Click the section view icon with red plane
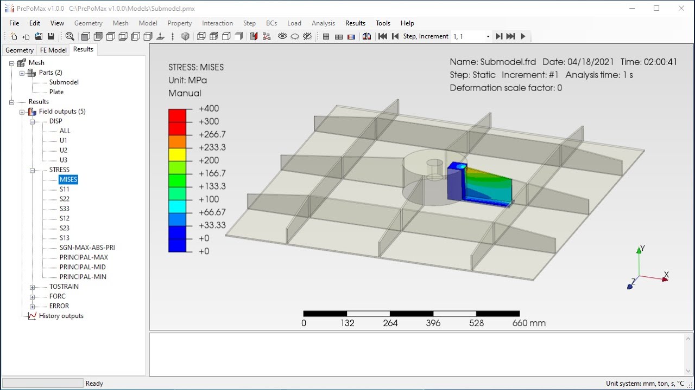The height and width of the screenshot is (390, 695). pos(254,36)
